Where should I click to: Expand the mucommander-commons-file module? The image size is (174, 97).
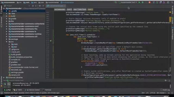click(7, 29)
